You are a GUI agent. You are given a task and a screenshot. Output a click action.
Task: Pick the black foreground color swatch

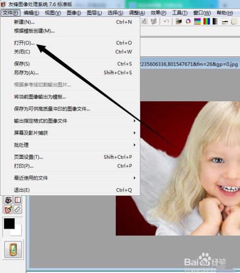tap(9, 224)
